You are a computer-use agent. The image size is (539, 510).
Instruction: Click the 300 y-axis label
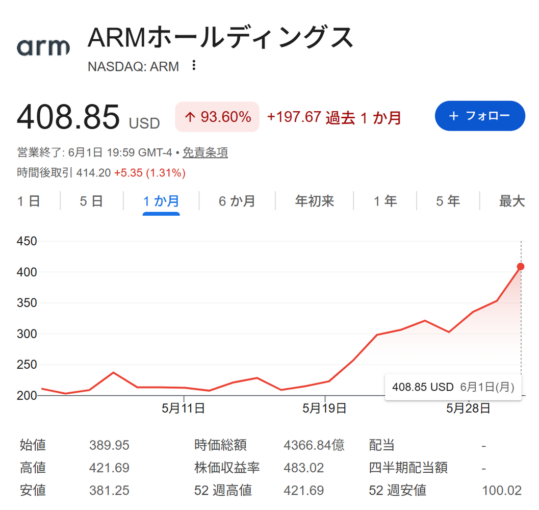(27, 334)
